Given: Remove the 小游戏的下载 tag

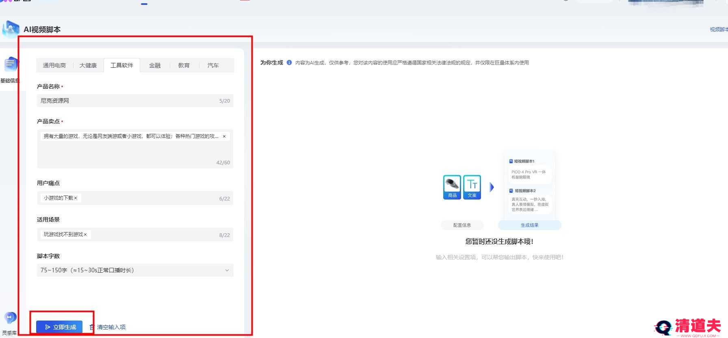Looking at the screenshot, I should (76, 198).
